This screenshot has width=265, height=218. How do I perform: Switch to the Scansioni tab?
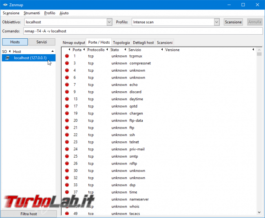point(165,42)
